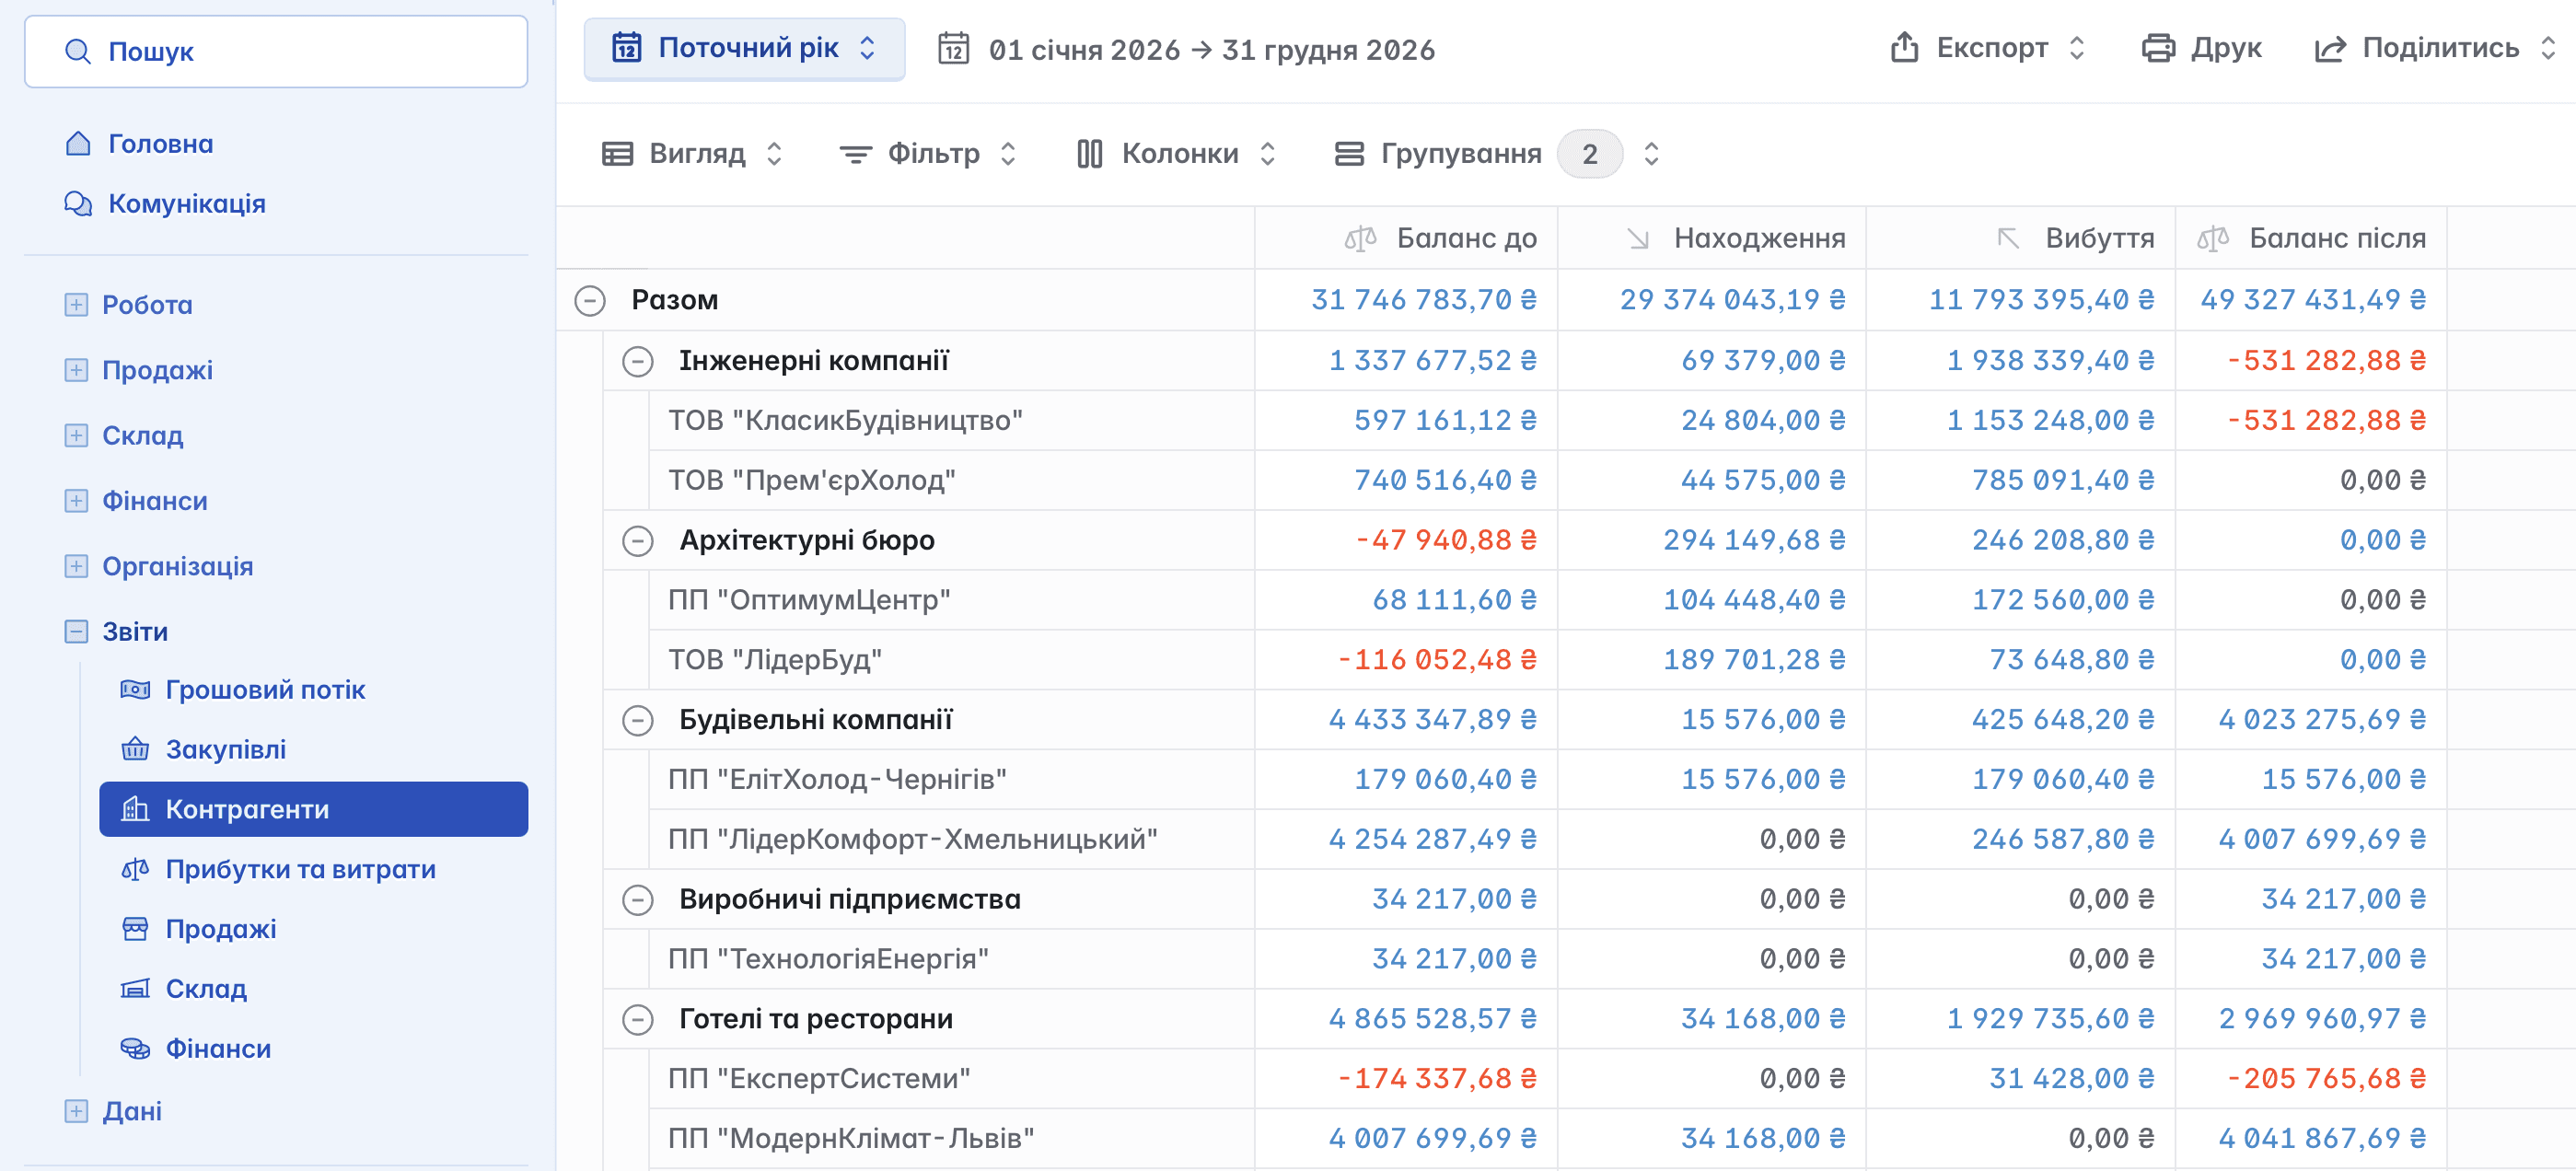The width and height of the screenshot is (2576, 1171).
Task: Open the Колонки dropdown menu
Action: tap(1176, 153)
